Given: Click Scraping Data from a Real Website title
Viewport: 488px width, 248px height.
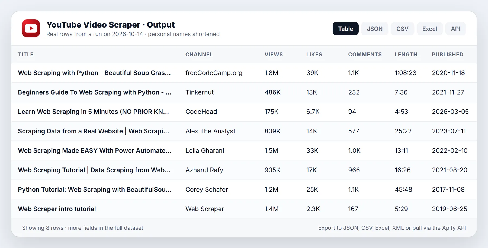Looking at the screenshot, I should tap(94, 131).
